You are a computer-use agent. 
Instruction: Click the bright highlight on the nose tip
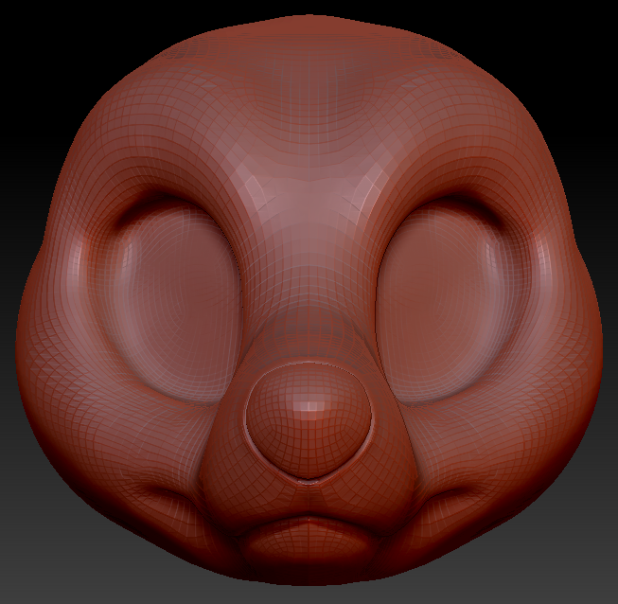click(x=308, y=405)
